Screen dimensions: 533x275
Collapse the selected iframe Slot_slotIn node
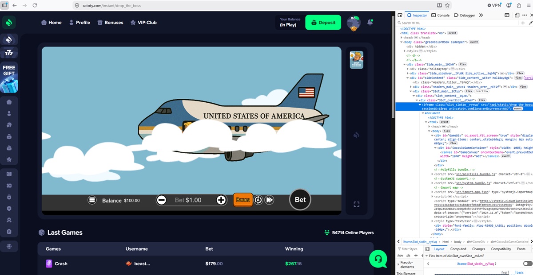420,105
